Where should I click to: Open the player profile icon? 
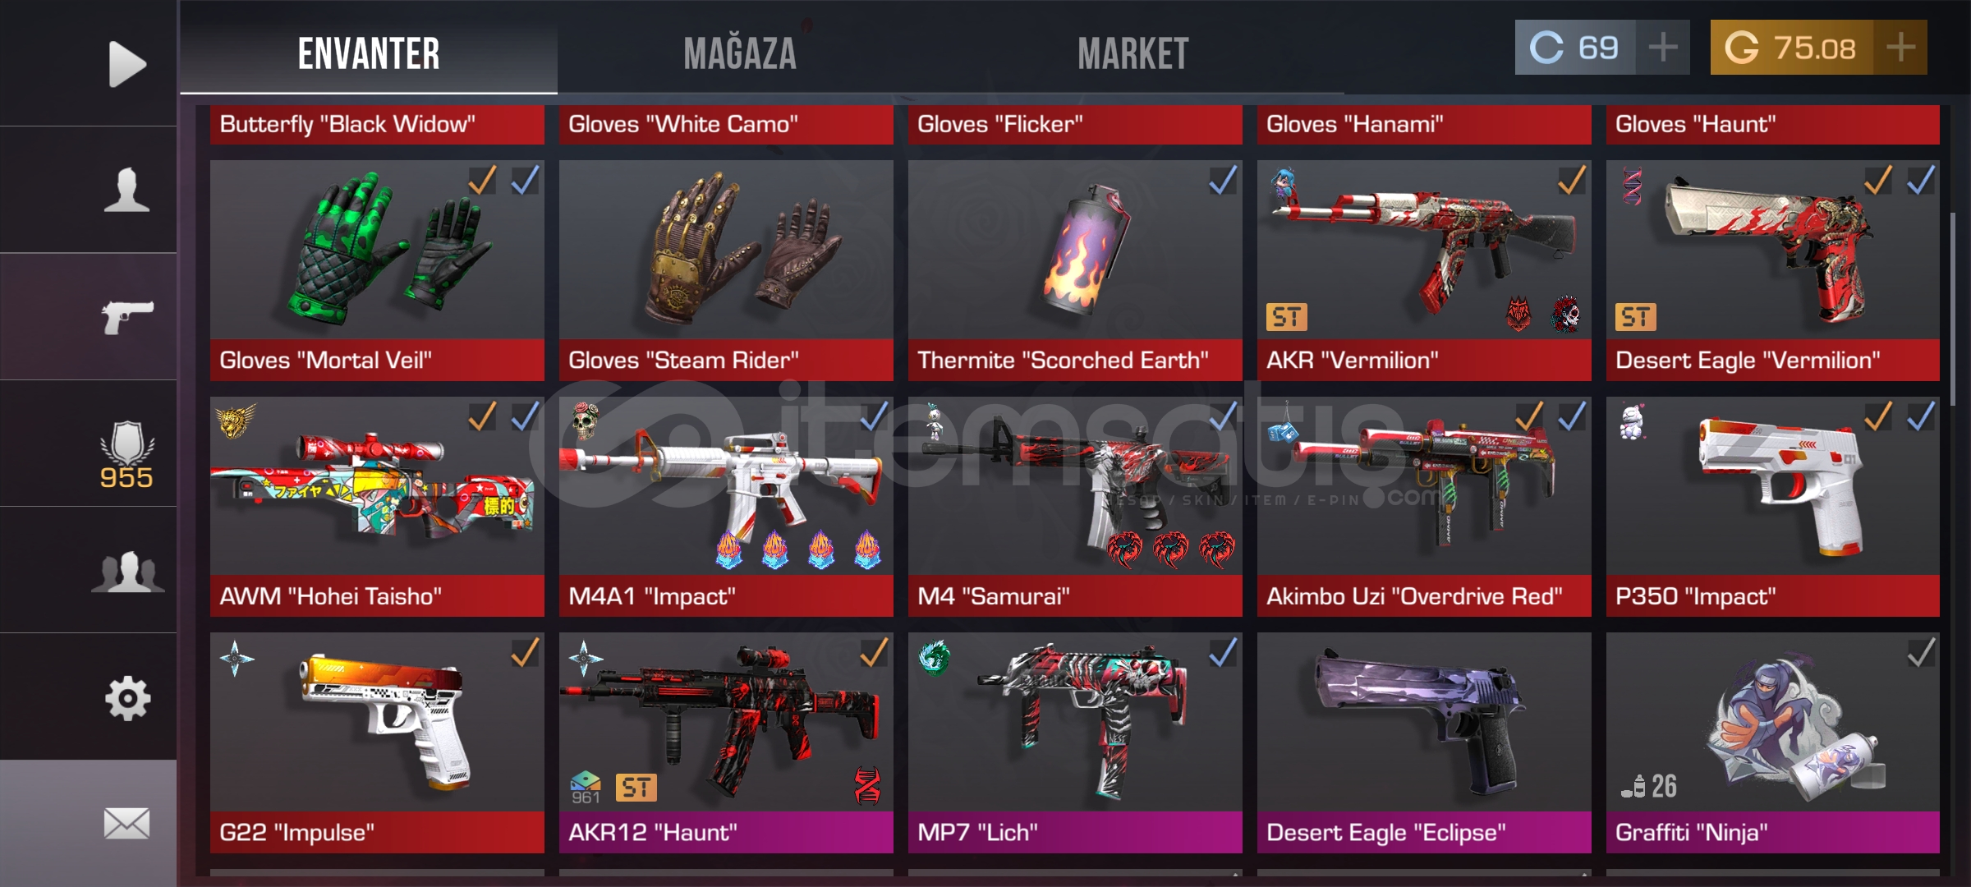pyautogui.click(x=126, y=190)
